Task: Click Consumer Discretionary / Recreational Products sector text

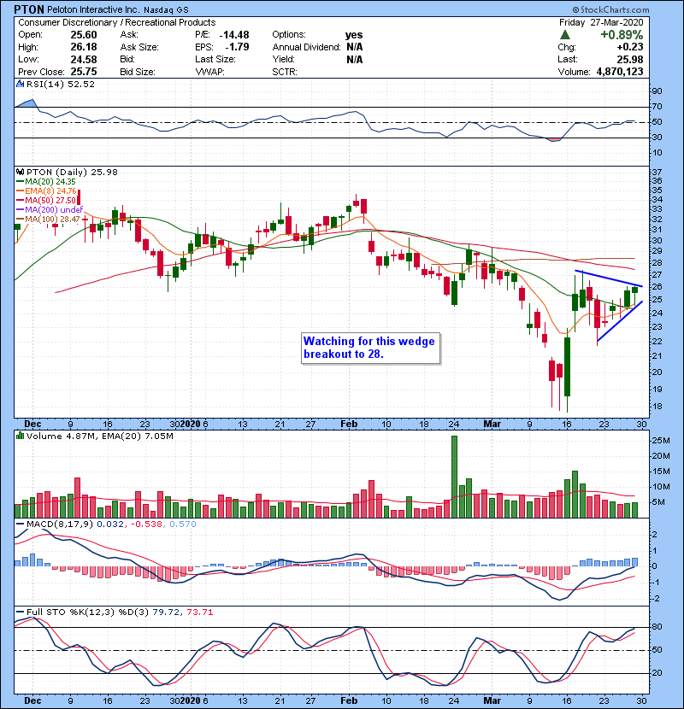Action: 117,22
